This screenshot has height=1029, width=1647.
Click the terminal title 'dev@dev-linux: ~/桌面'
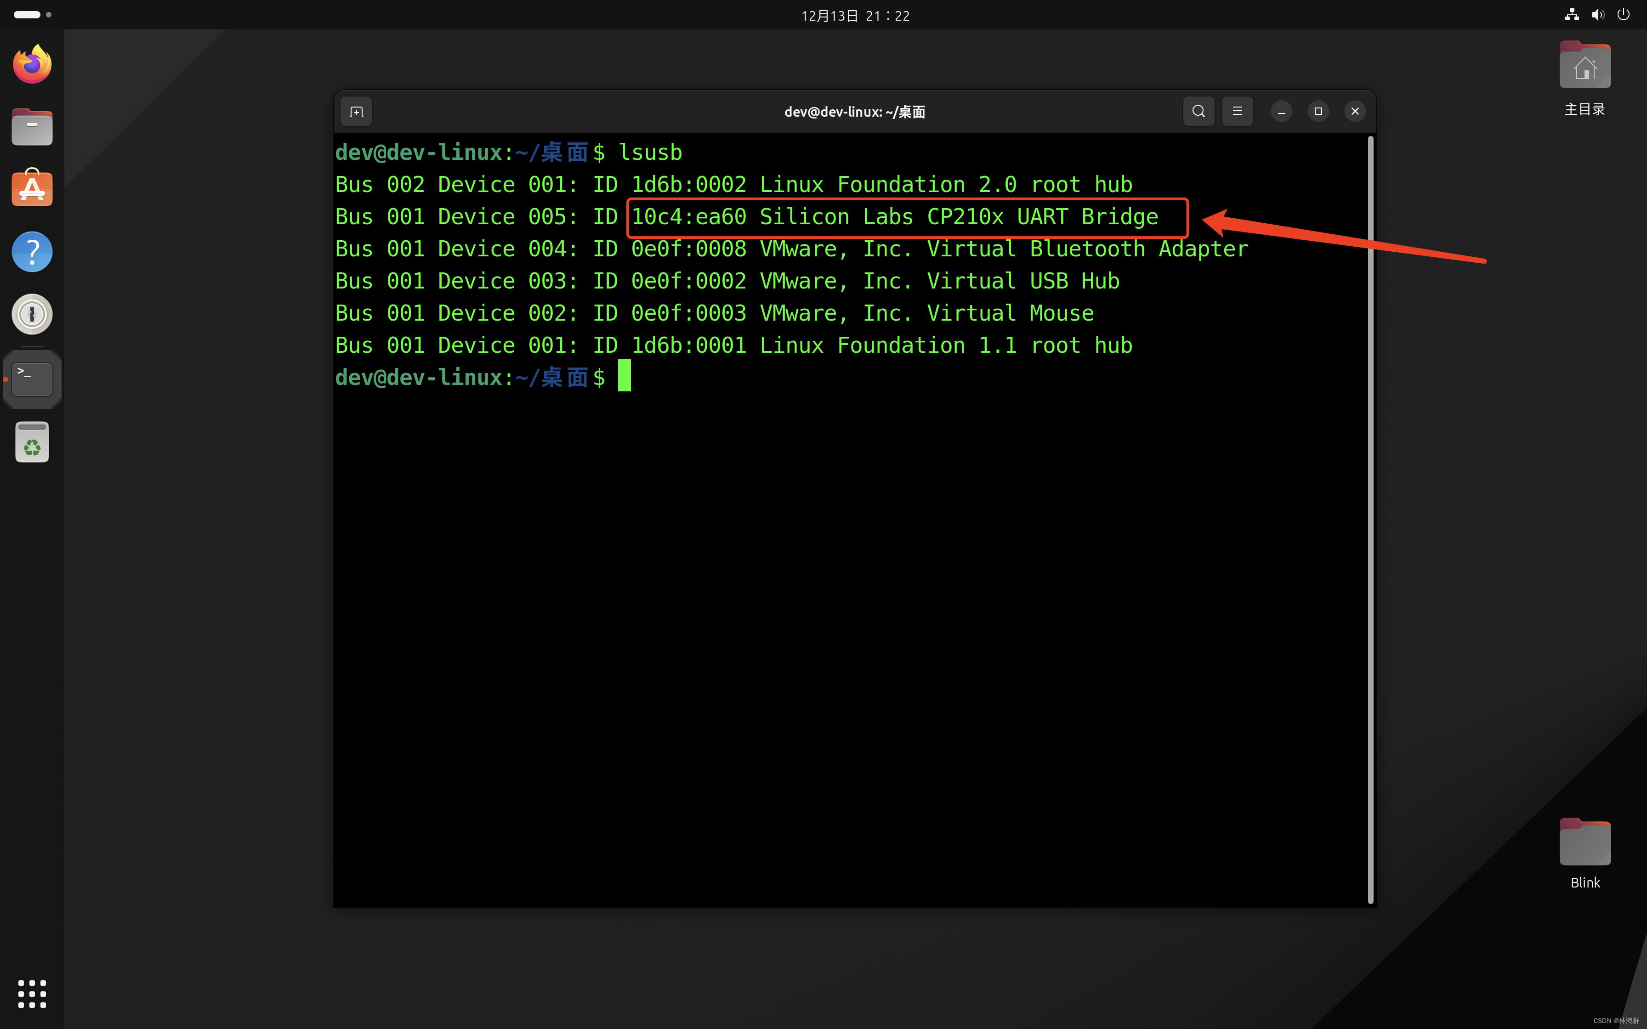(855, 112)
